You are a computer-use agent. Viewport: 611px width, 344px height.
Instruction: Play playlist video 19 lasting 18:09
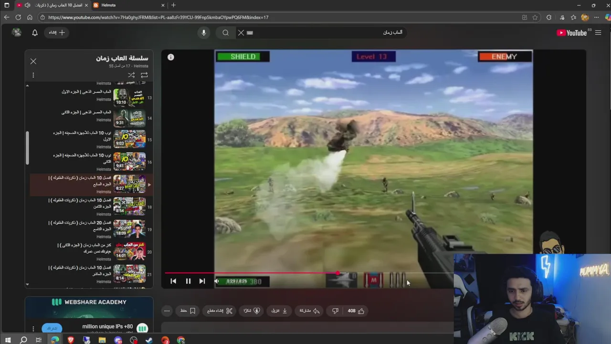click(91, 229)
